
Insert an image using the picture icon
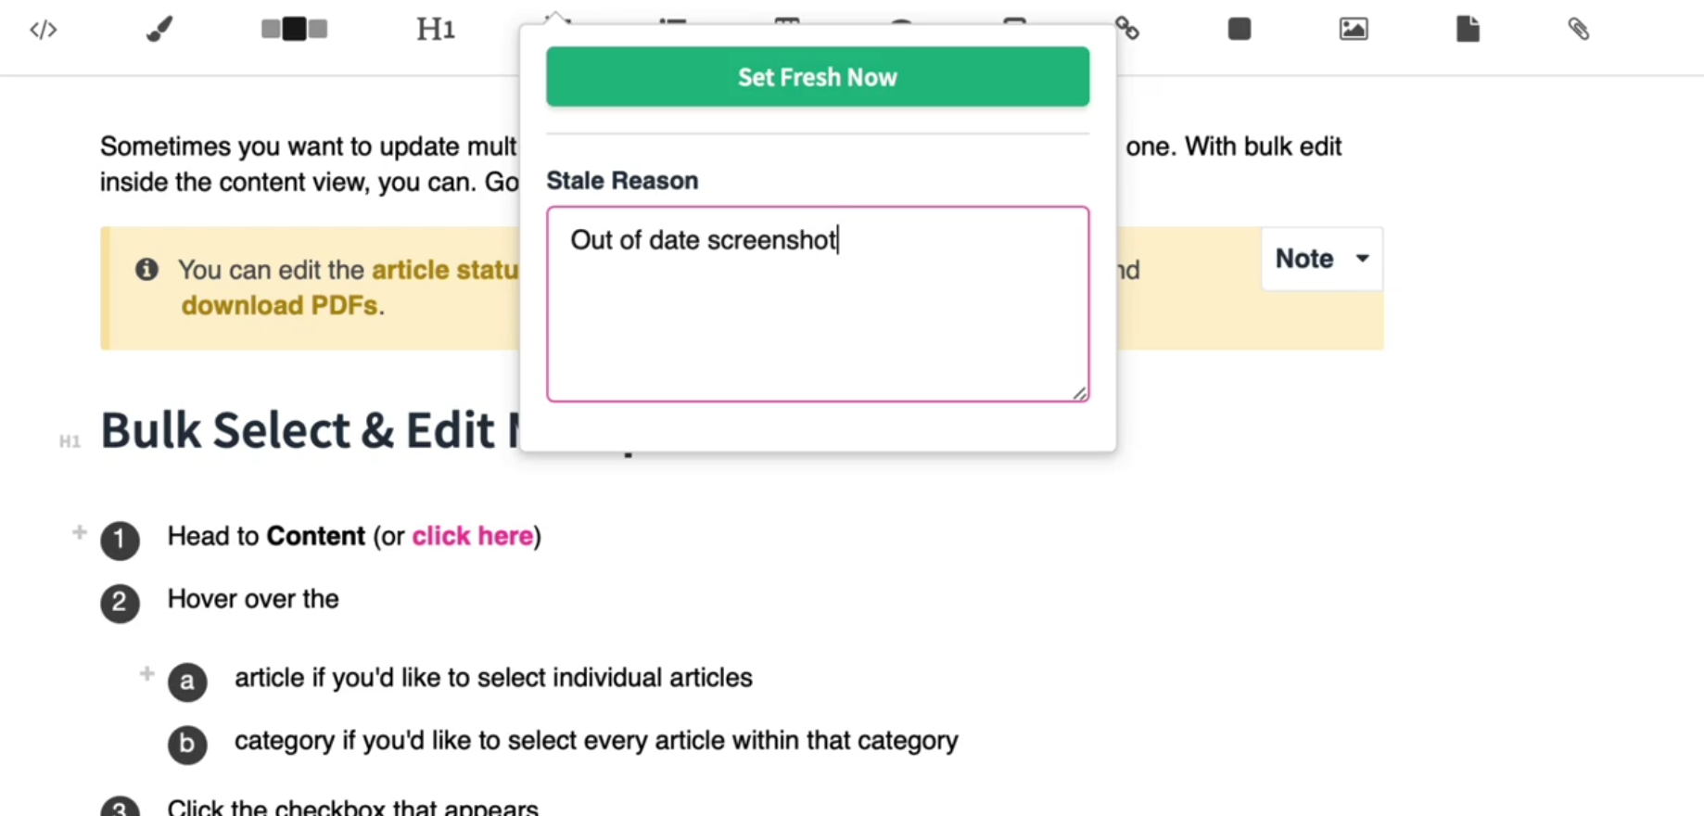point(1353,29)
